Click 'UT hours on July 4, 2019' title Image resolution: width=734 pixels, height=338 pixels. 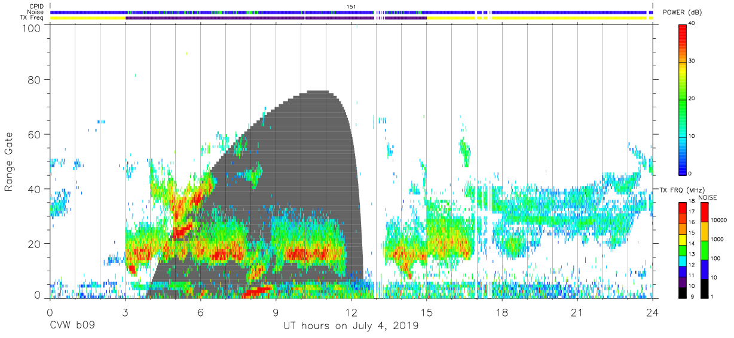pyautogui.click(x=351, y=326)
